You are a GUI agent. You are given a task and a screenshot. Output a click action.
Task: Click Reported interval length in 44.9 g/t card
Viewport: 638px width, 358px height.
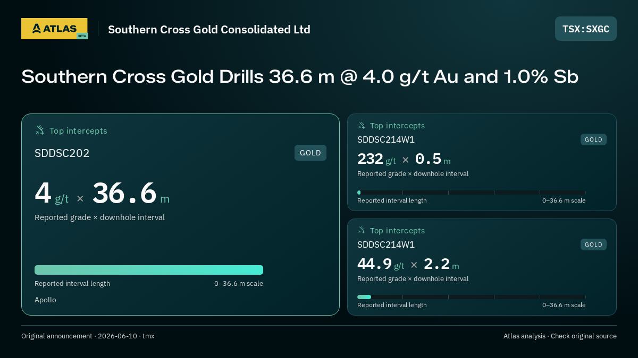(x=392, y=305)
